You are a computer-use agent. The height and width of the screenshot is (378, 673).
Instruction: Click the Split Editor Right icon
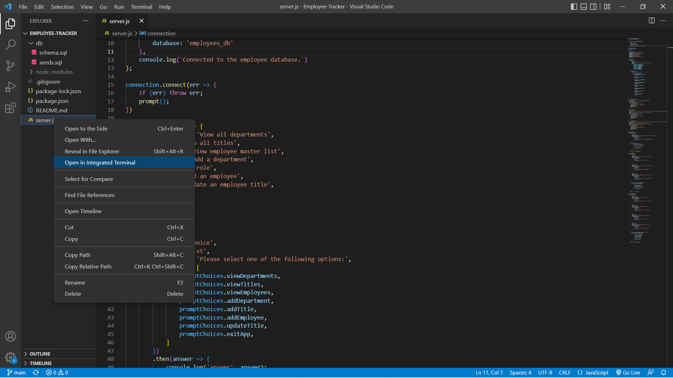pos(652,21)
